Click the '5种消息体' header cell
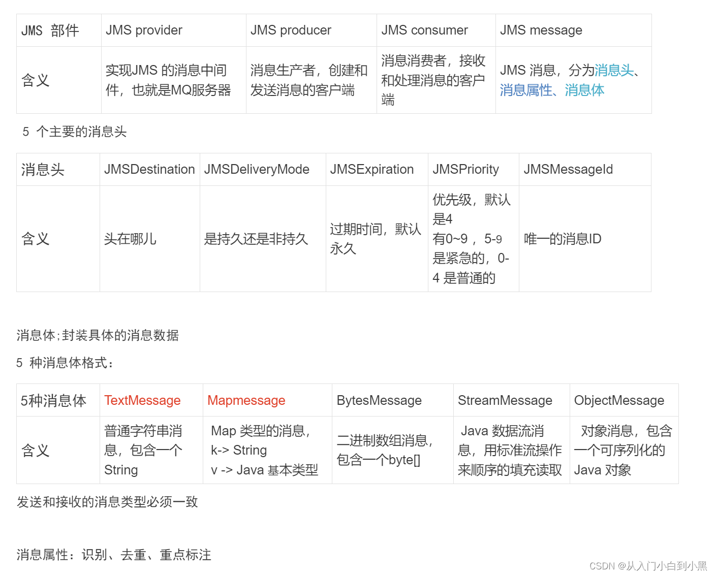This screenshot has width=715, height=576. (58, 400)
